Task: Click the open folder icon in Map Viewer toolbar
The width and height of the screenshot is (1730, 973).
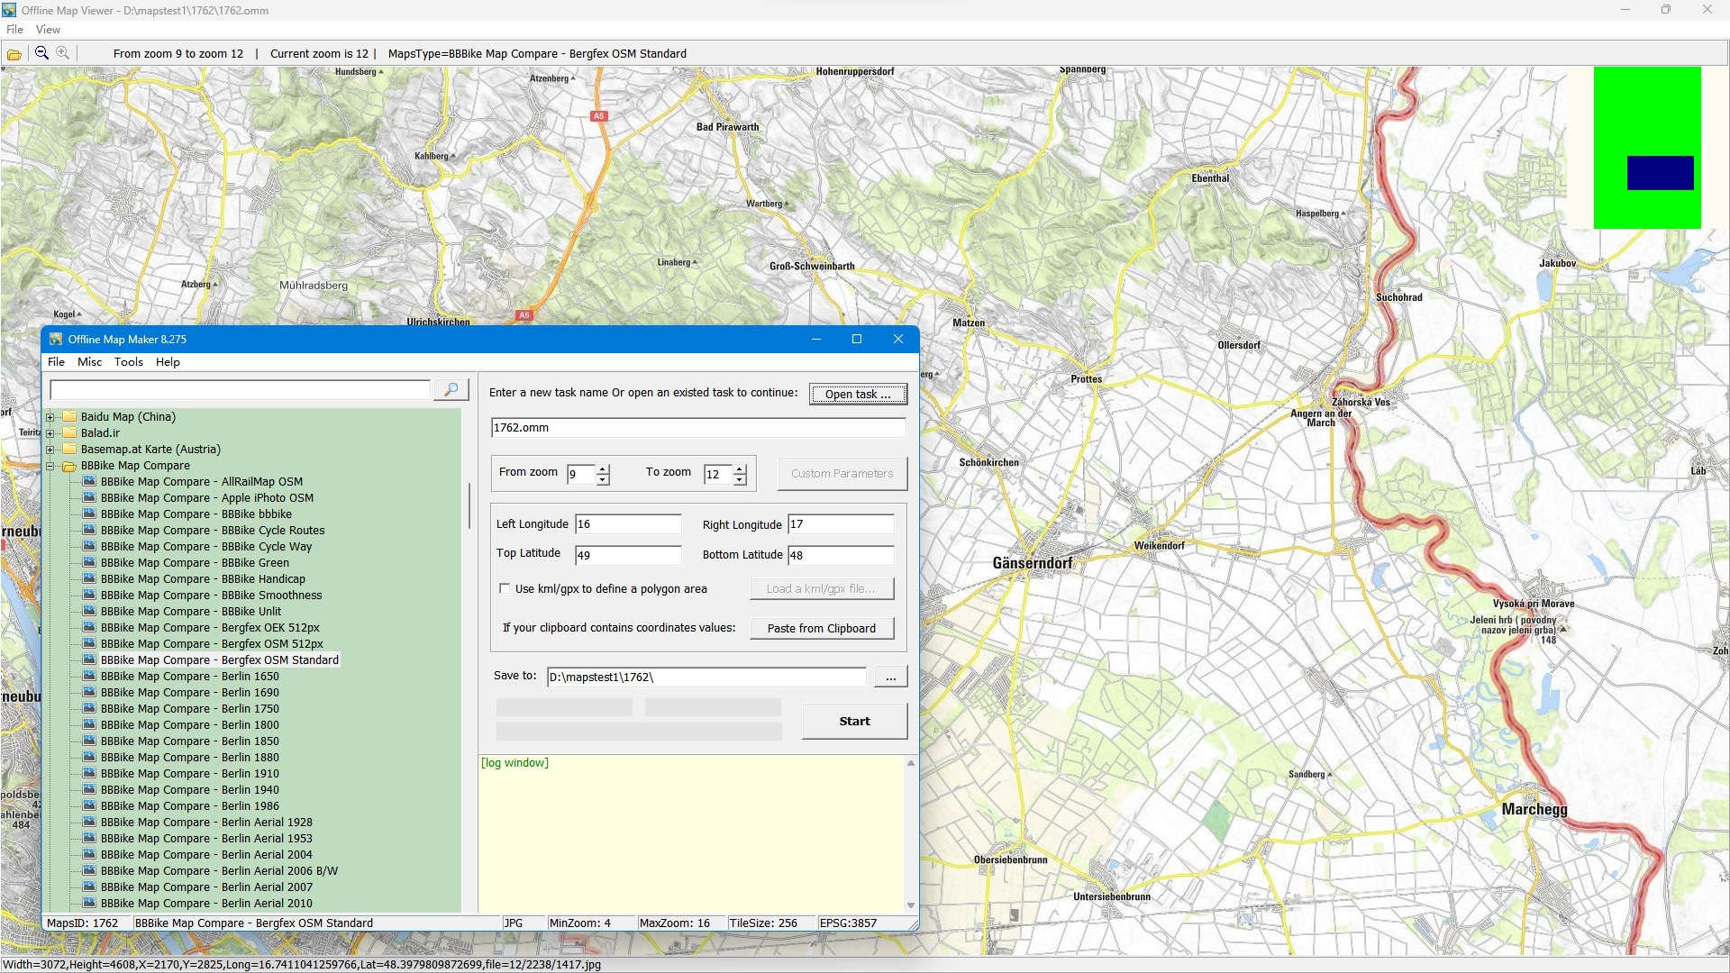Action: click(x=14, y=54)
